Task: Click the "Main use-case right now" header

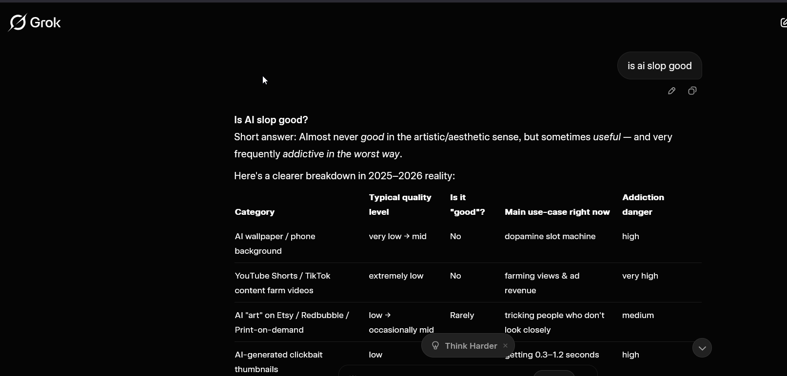Action: pyautogui.click(x=557, y=212)
